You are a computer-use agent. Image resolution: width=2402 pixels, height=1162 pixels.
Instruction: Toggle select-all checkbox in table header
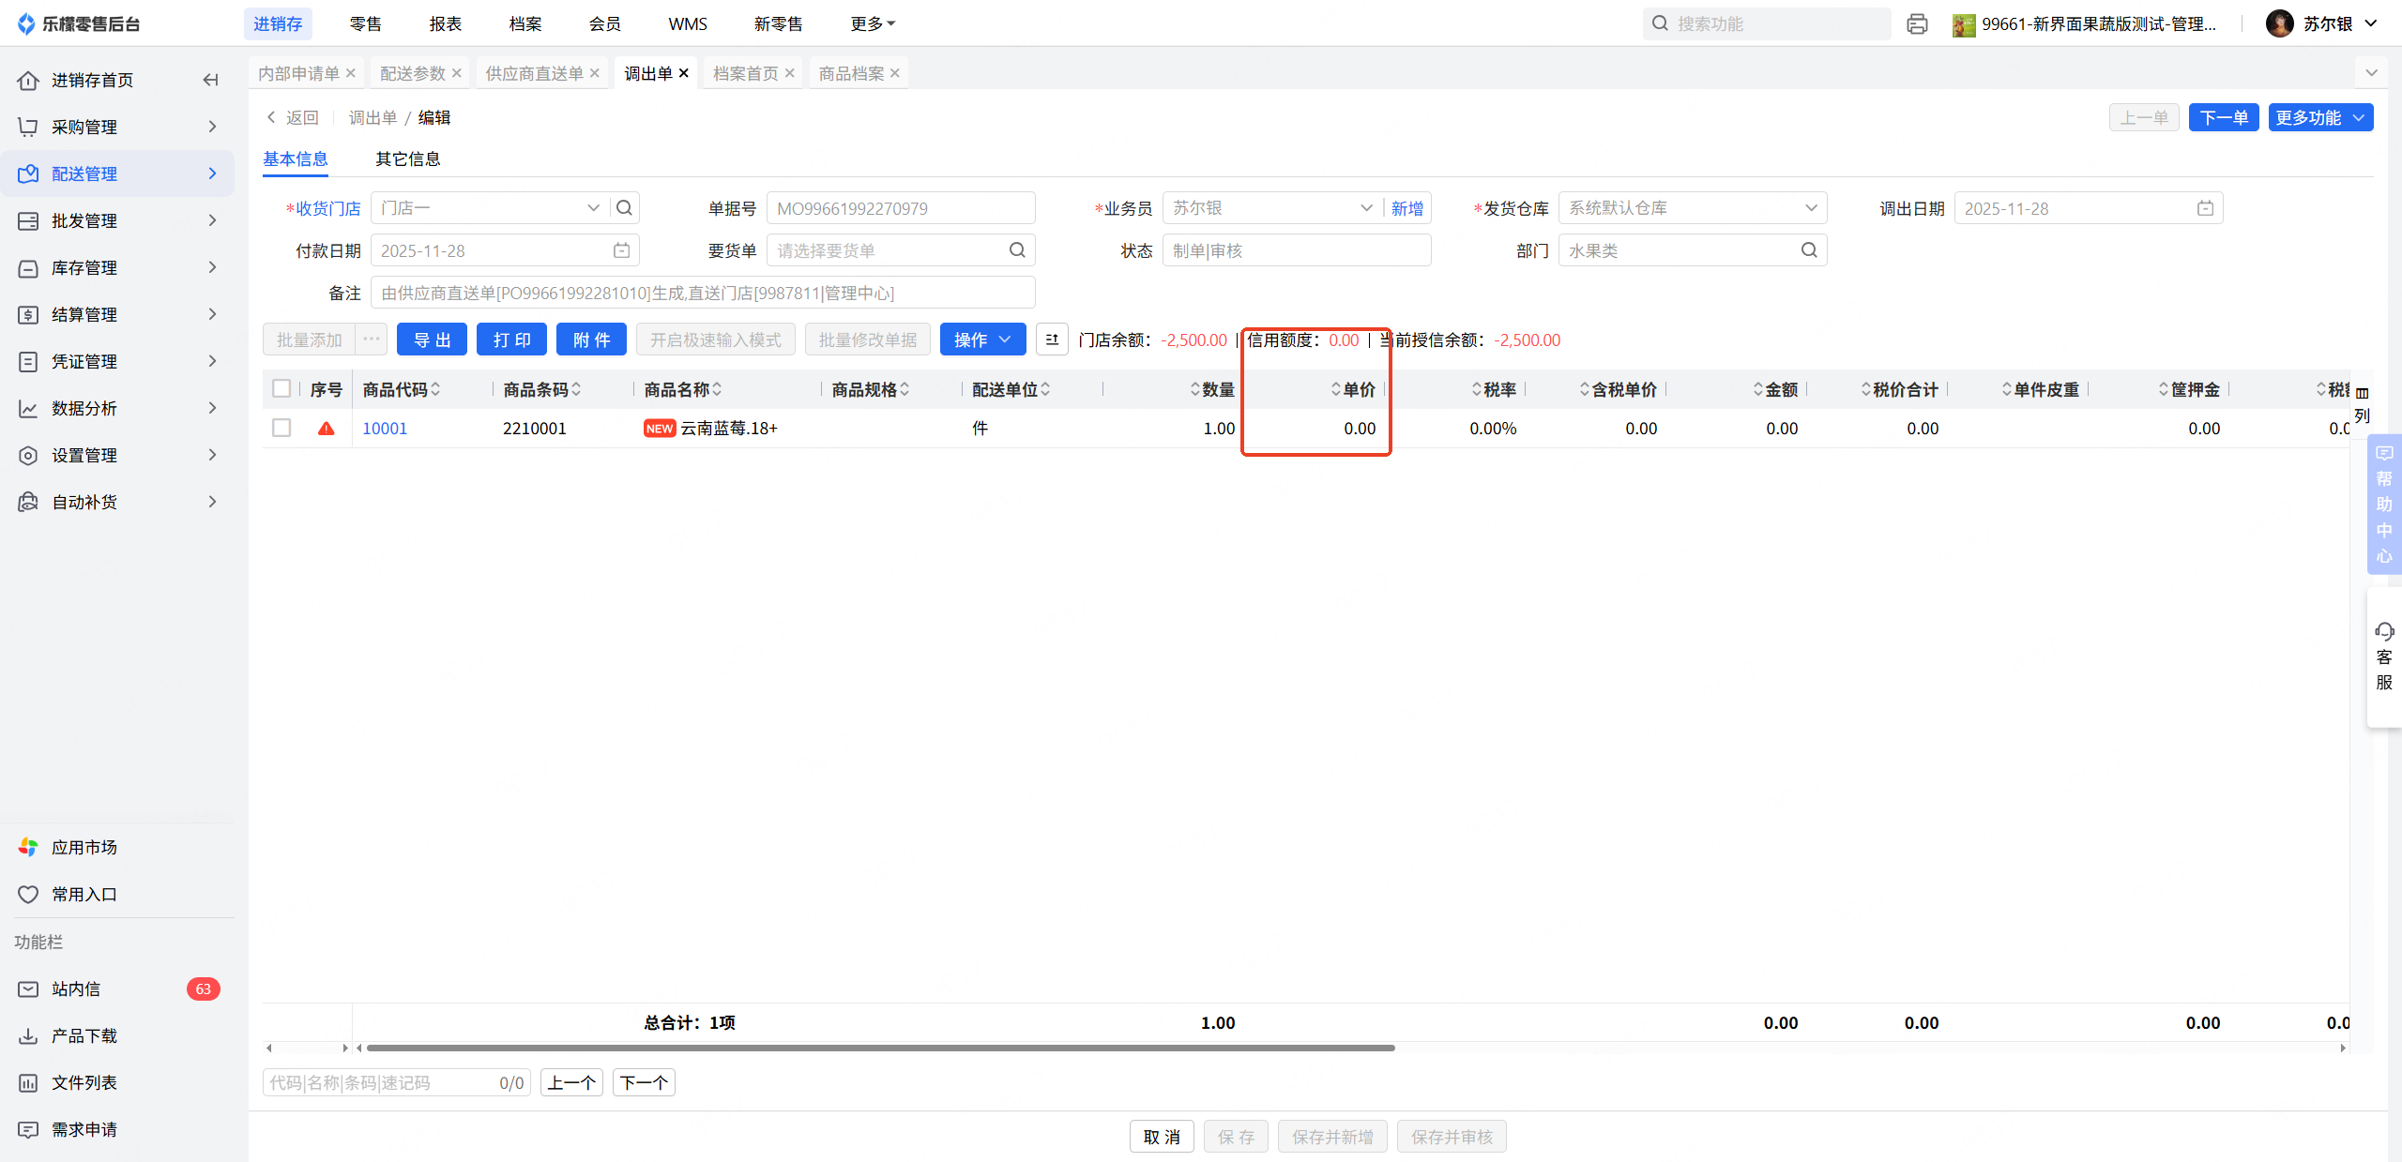pyautogui.click(x=281, y=388)
